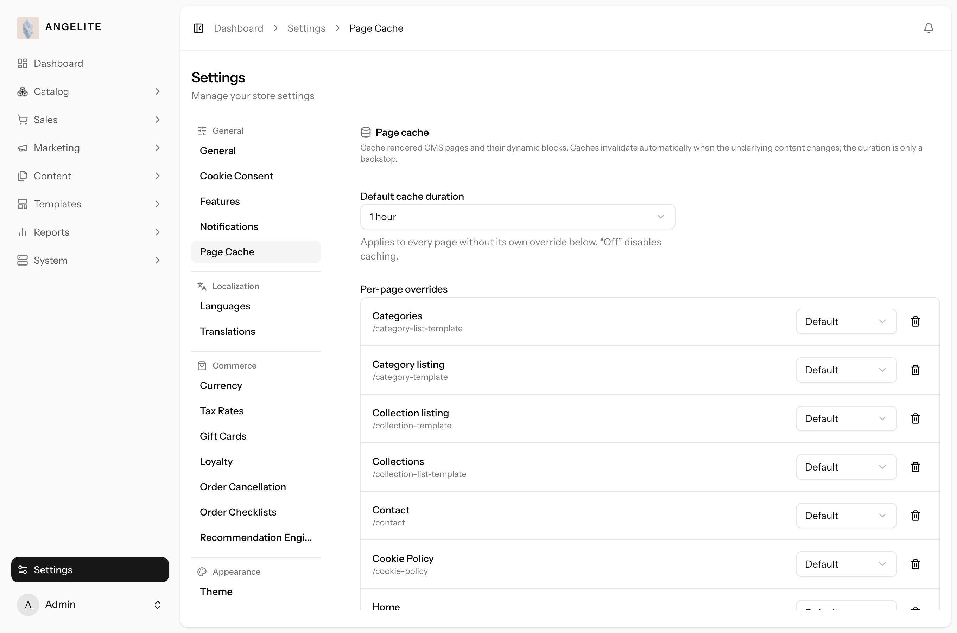The image size is (957, 633).
Task: Expand the Sales menu chevron
Action: tap(158, 120)
